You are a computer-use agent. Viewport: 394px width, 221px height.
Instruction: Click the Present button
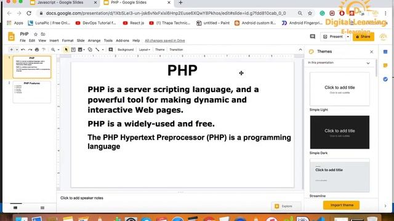point(333,37)
